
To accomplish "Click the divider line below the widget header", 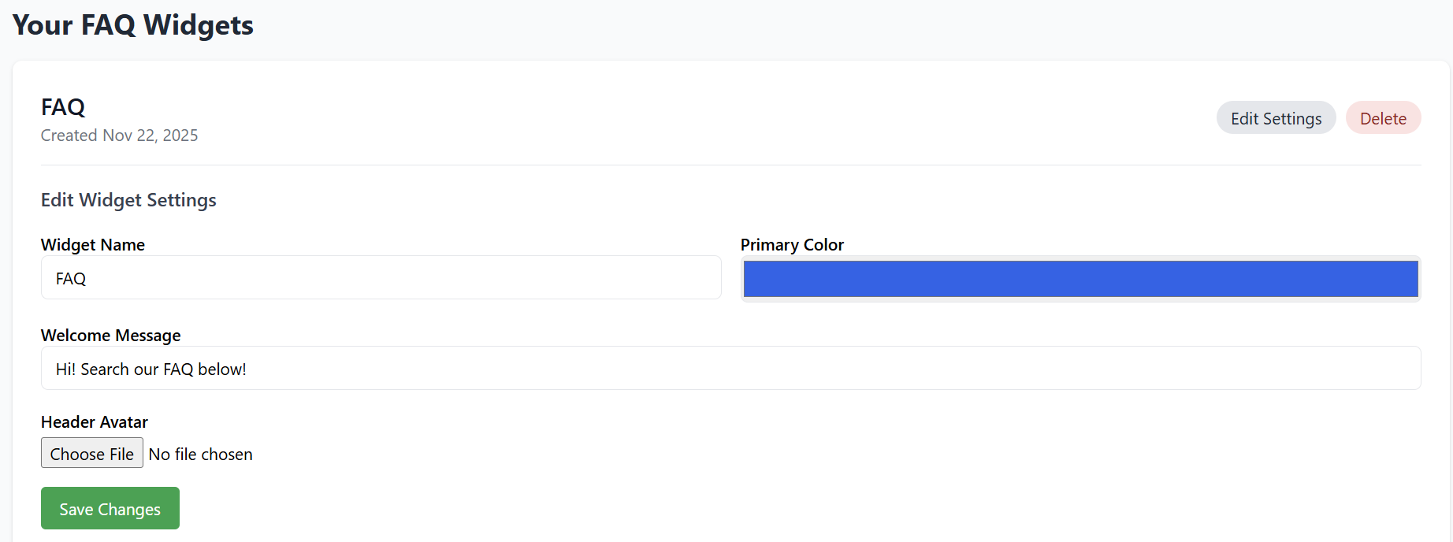I will click(730, 165).
